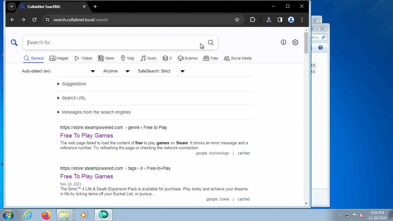393x221 pixels.
Task: Click help icon in background Explorer window
Action: coord(321,48)
